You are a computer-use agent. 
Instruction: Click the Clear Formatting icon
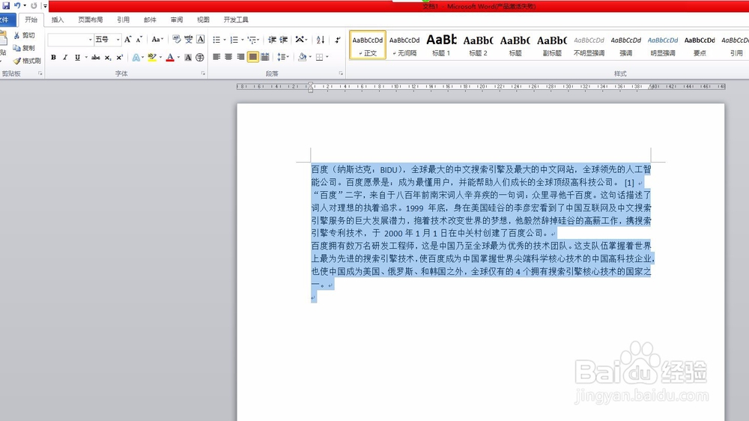coord(177,39)
